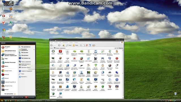
Task: Click the Выход из системы button
Action: [x=18, y=97]
